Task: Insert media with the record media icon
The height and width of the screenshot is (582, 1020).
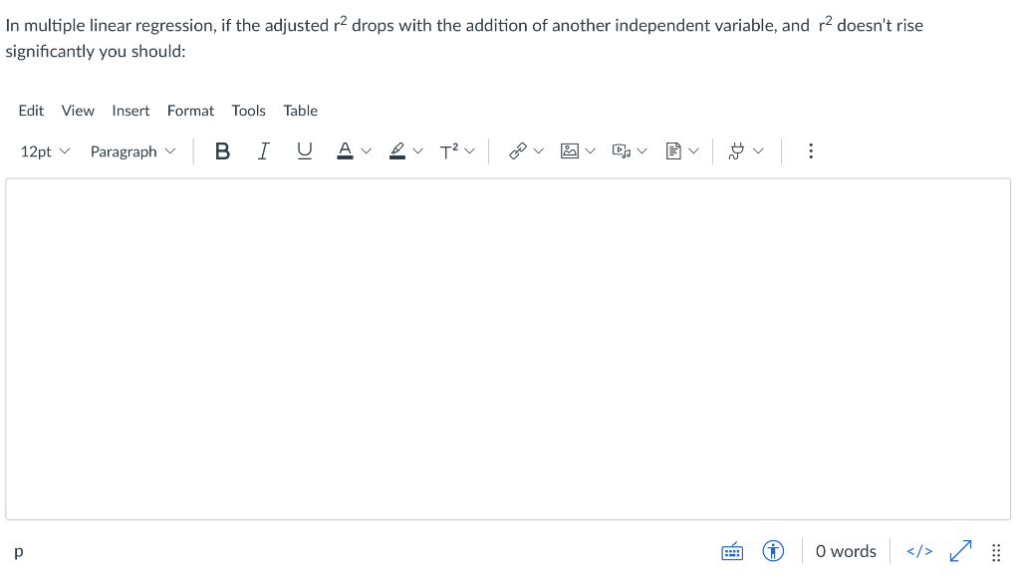Action: click(621, 150)
